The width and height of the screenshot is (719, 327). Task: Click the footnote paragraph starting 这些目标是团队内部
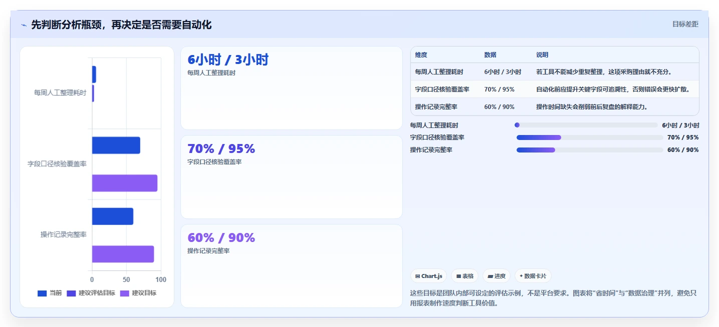coord(553,298)
